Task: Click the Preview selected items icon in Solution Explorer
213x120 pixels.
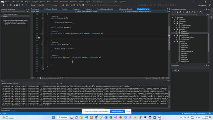Action: (x=203, y=12)
